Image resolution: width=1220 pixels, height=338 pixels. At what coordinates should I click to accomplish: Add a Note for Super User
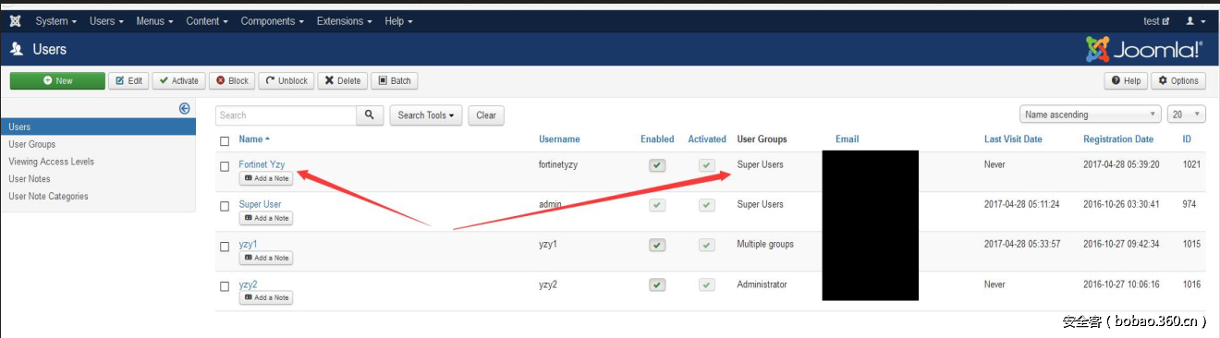pyautogui.click(x=266, y=218)
